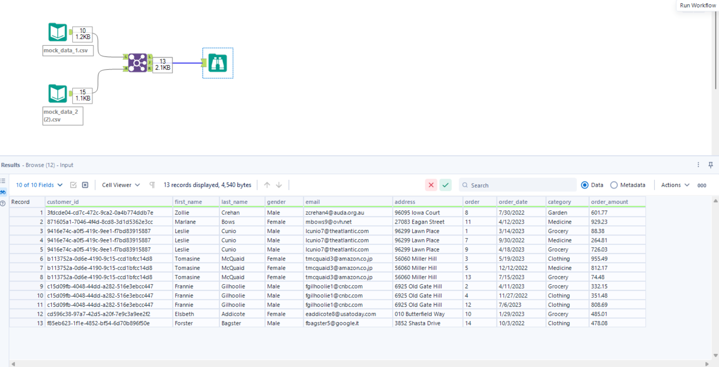Click the 000 number format button
This screenshot has width=719, height=367.
click(702, 186)
